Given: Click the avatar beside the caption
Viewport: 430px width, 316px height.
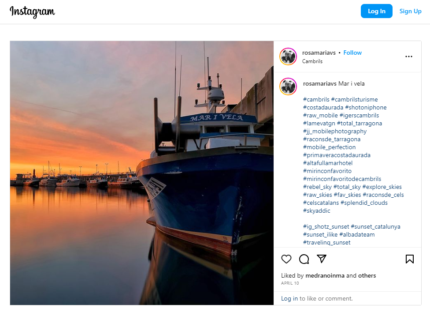Looking at the screenshot, I should [x=288, y=87].
